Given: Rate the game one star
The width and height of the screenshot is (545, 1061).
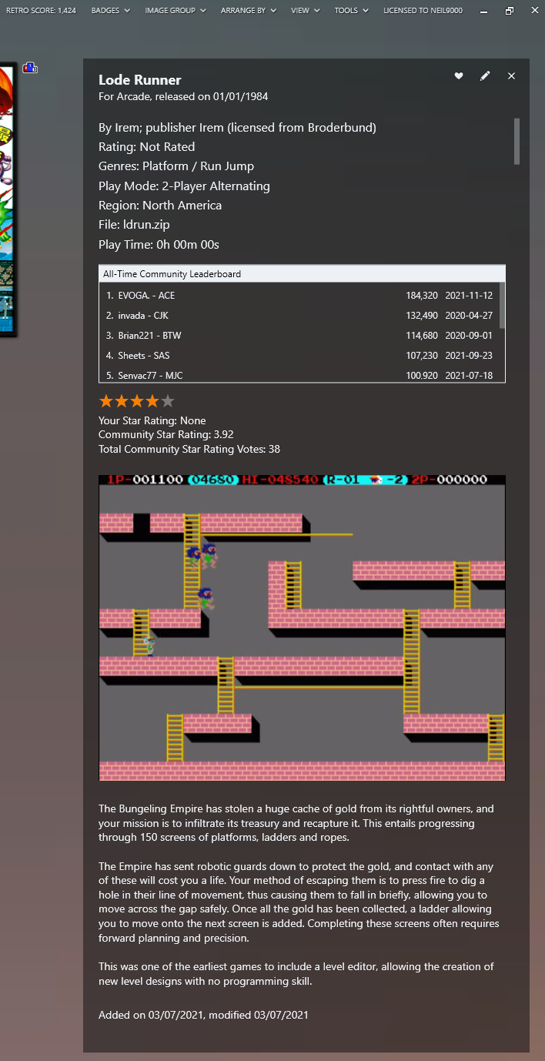Looking at the screenshot, I should (106, 400).
